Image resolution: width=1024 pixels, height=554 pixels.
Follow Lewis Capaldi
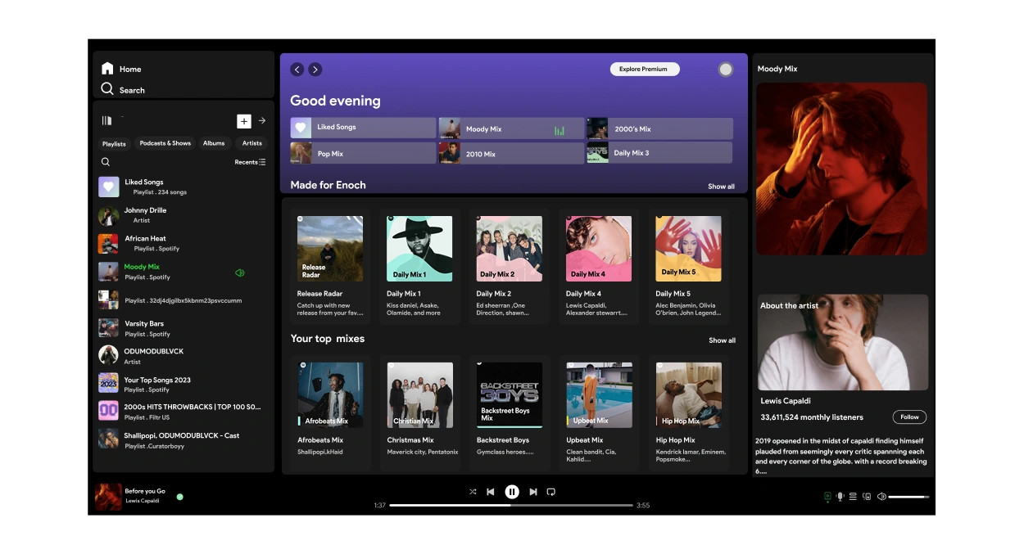[x=909, y=417]
